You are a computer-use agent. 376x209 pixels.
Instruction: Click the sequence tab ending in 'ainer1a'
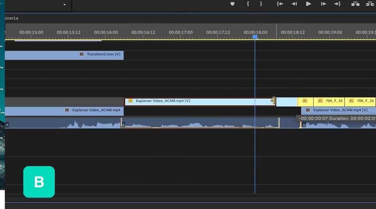(12, 18)
